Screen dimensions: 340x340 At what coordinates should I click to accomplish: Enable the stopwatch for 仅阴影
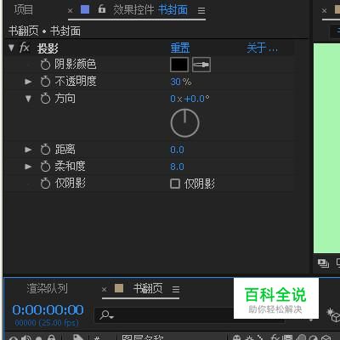click(45, 184)
